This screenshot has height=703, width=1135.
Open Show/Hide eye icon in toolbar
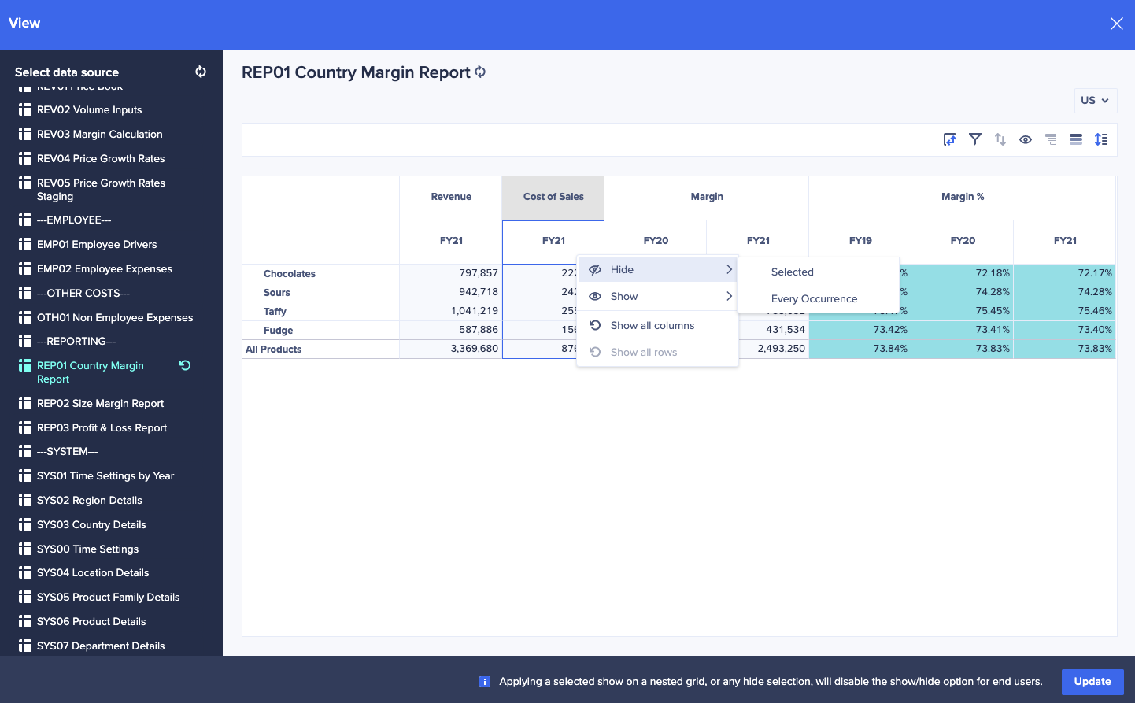[x=1026, y=139]
